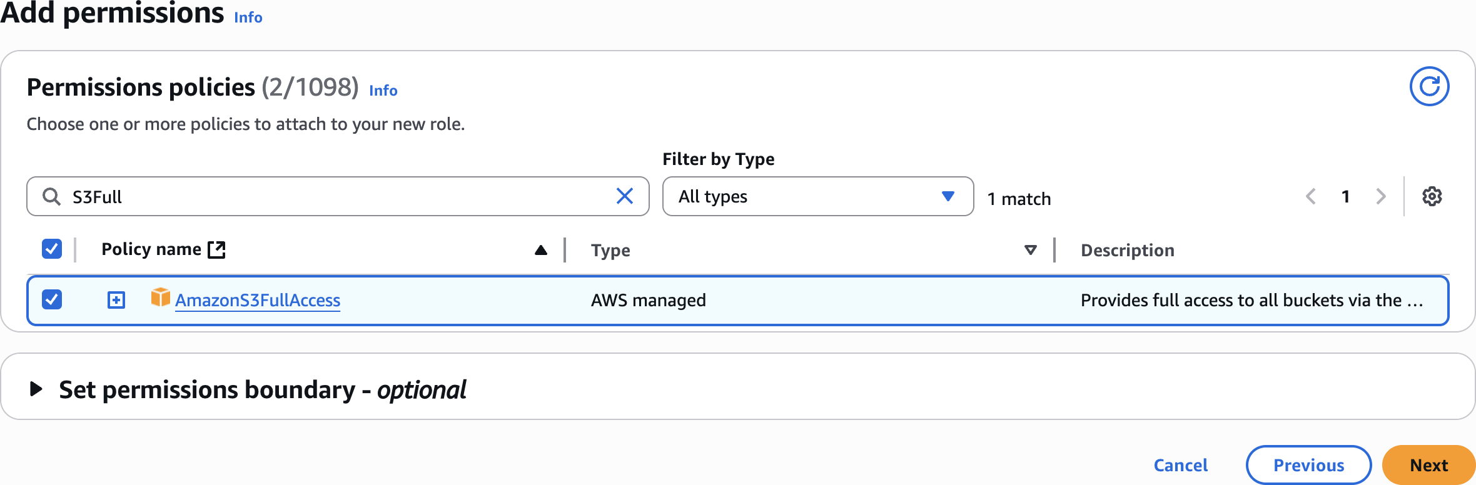Open the AmazonS3FullAccess policy link

tap(258, 301)
